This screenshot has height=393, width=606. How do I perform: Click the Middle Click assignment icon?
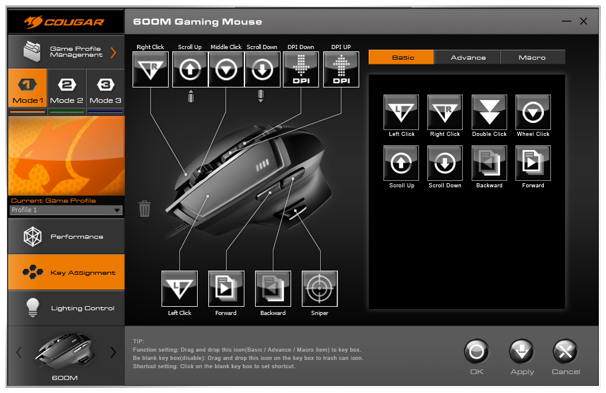226,69
